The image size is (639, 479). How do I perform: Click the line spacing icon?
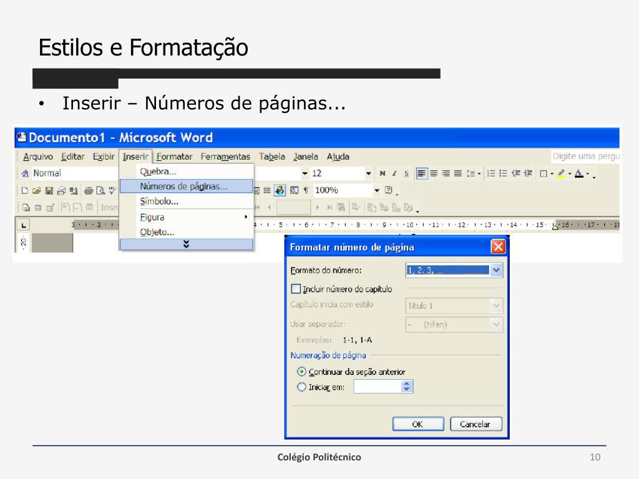[x=471, y=173]
